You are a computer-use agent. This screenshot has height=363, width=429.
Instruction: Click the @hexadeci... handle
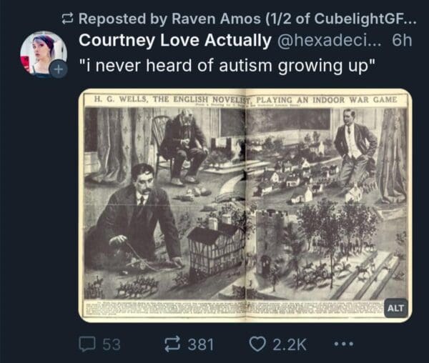click(330, 41)
